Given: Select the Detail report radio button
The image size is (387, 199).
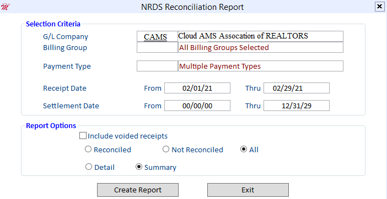Looking at the screenshot, I should 88,167.
